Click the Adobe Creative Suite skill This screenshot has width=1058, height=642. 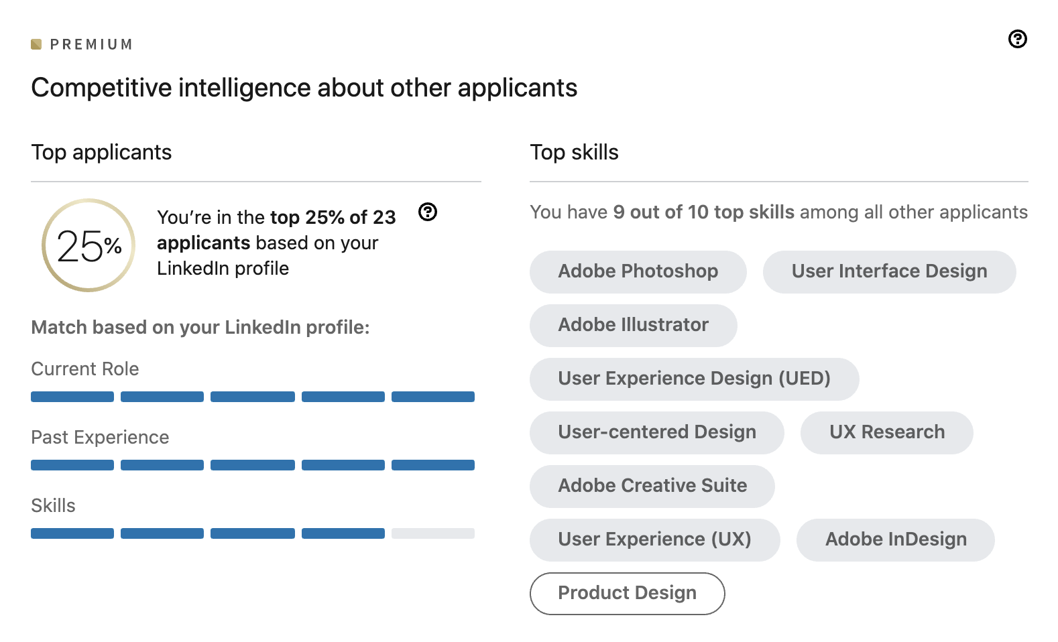click(652, 486)
